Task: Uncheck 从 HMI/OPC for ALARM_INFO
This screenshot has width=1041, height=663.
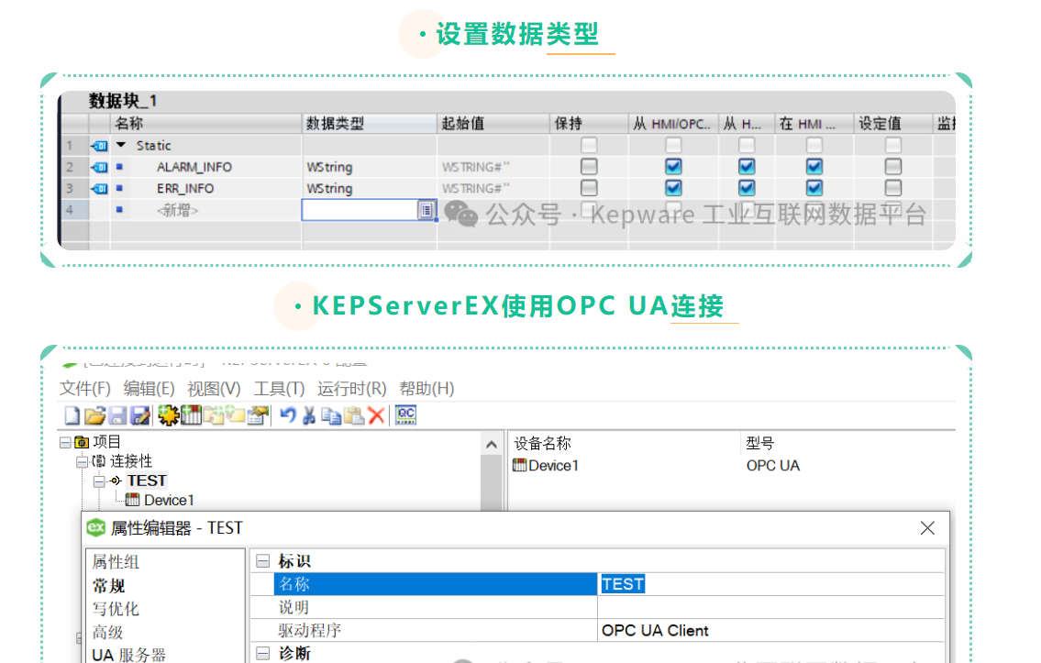Action: point(673,167)
